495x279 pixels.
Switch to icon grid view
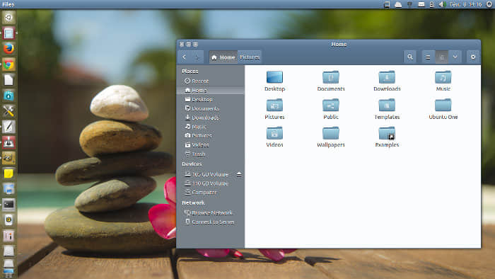coord(442,57)
